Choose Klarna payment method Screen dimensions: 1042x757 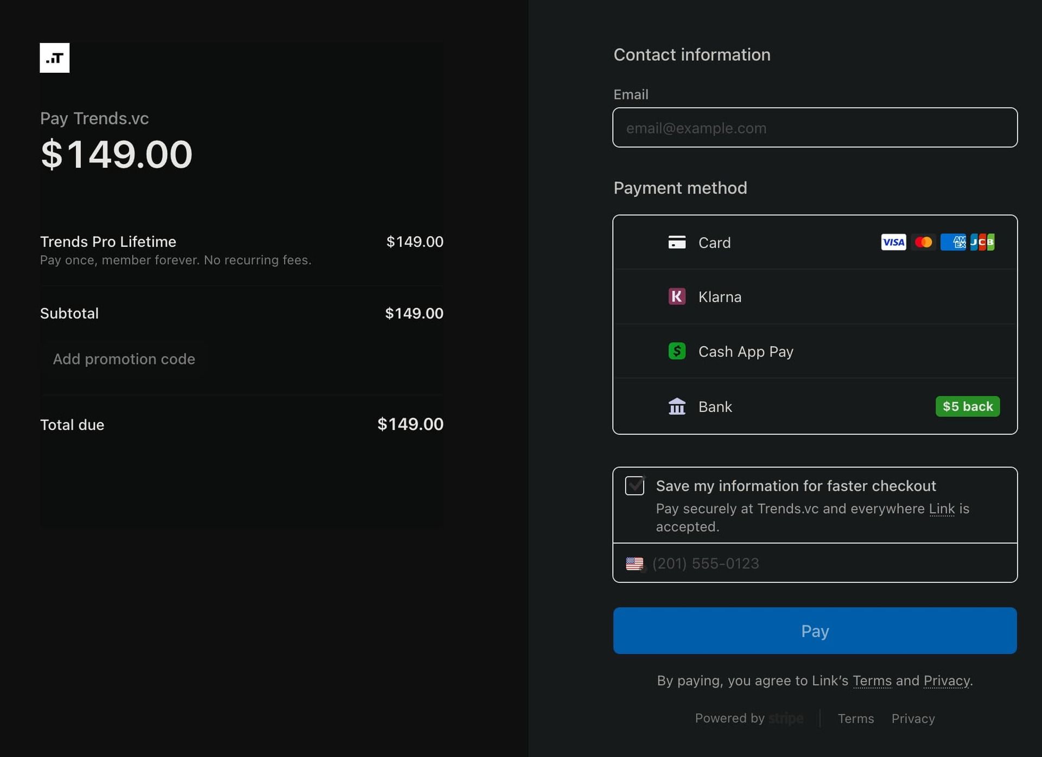pyautogui.click(x=815, y=297)
